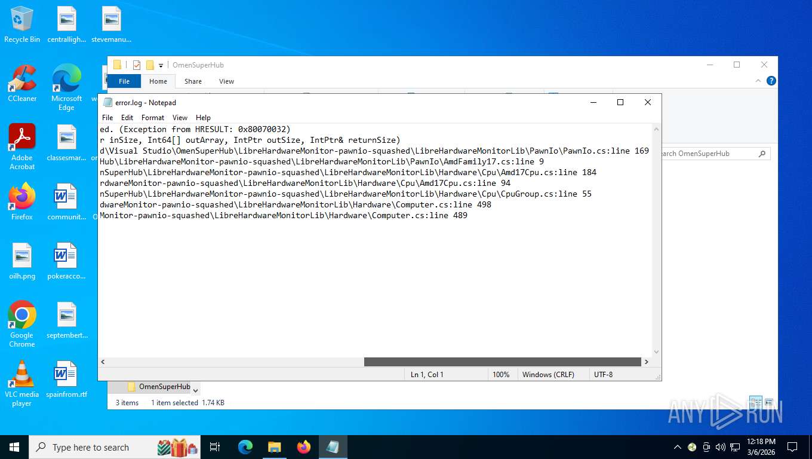Click the AmdFamily17.cs:line 9 log line
Image resolution: width=812 pixels, height=459 pixels.
(x=322, y=161)
